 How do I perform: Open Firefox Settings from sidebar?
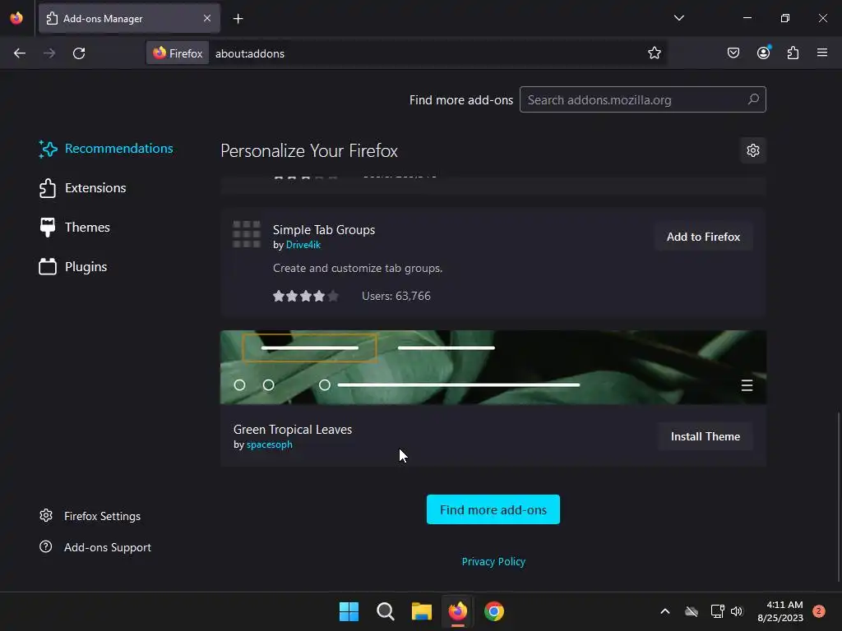tap(90, 516)
